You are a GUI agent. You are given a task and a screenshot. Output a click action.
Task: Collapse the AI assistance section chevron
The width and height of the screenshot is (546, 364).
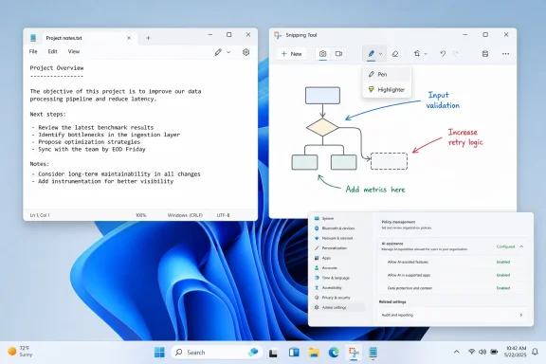[521, 246]
